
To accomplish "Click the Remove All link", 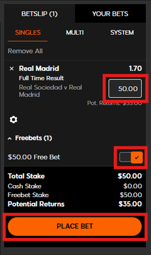I will (x=25, y=51).
